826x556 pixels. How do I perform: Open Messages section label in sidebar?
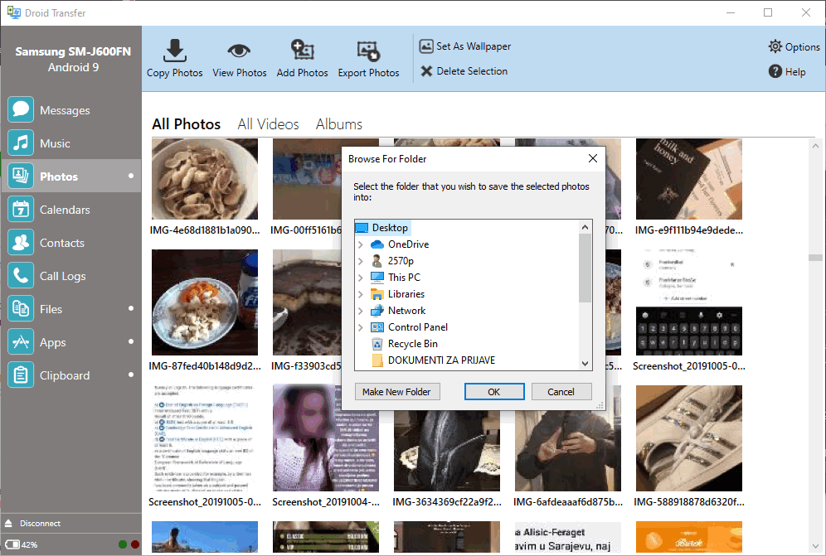pos(65,110)
